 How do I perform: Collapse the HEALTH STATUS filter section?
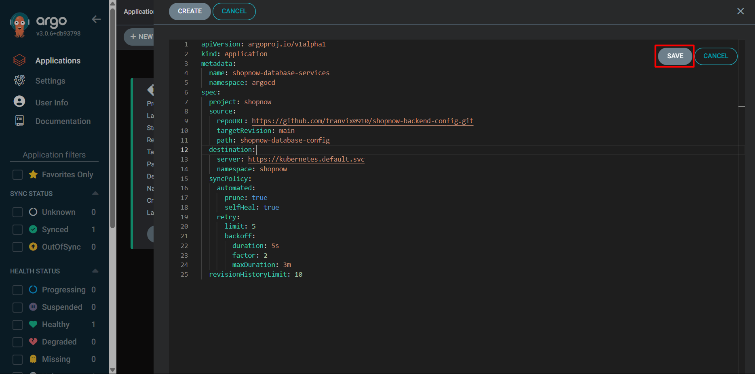point(95,271)
